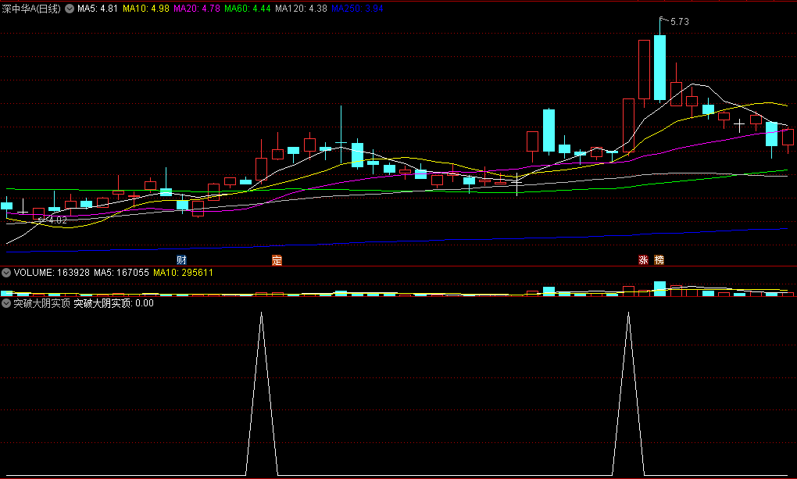Click the 5.73 high price label
The image size is (797, 479).
point(680,22)
